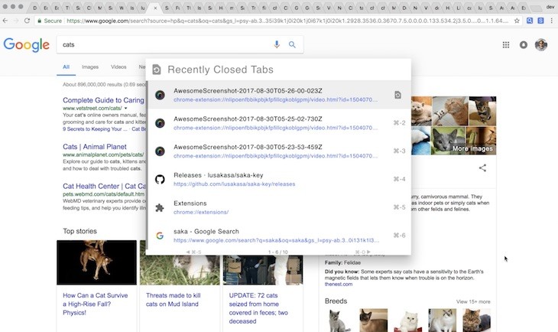Click the Google logo
Viewport: 558px width, 332px height.
[x=27, y=45]
